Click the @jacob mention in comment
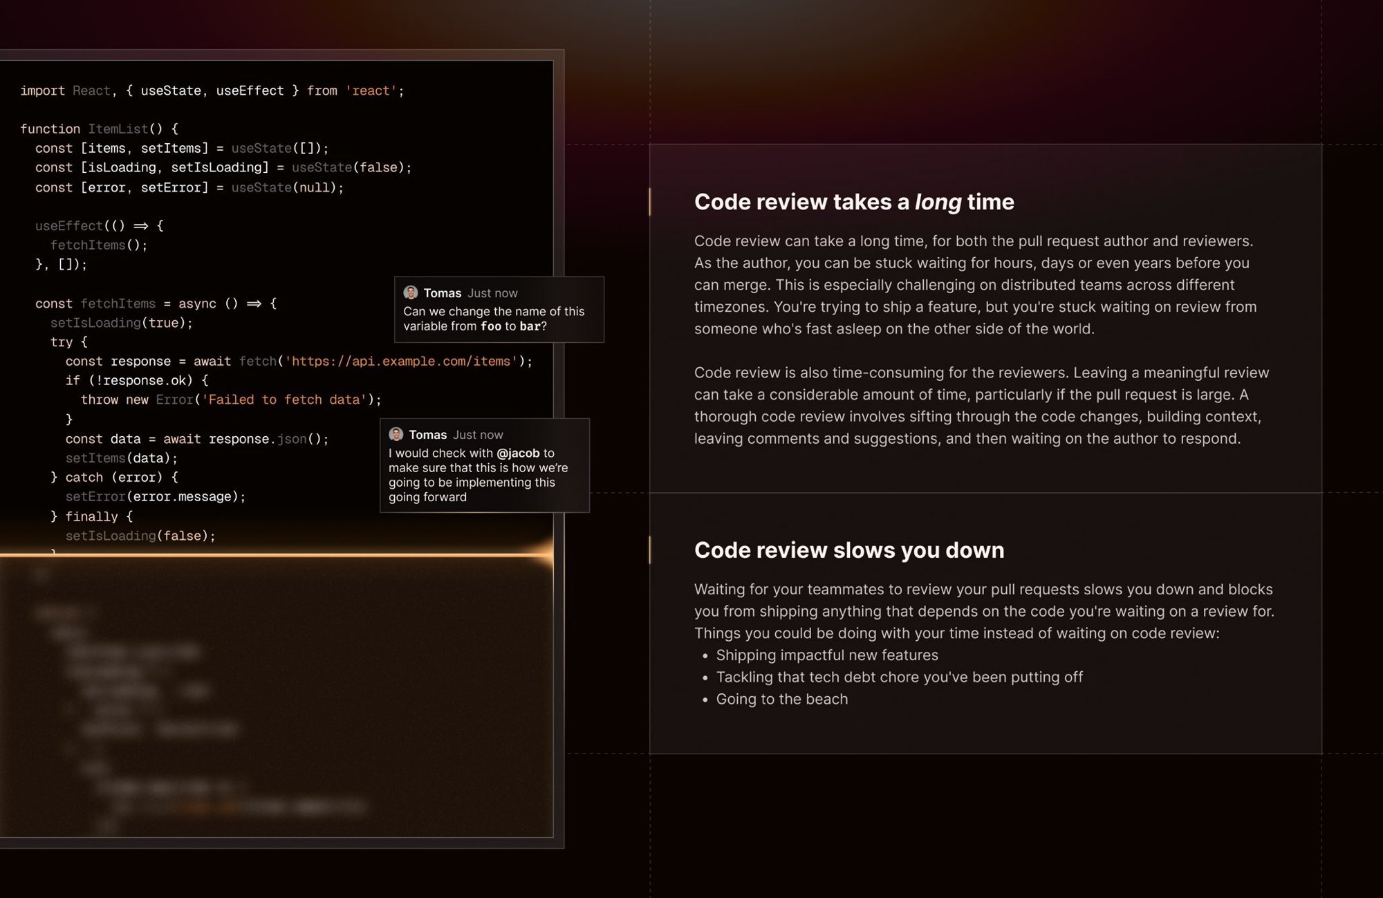The image size is (1383, 898). click(518, 453)
